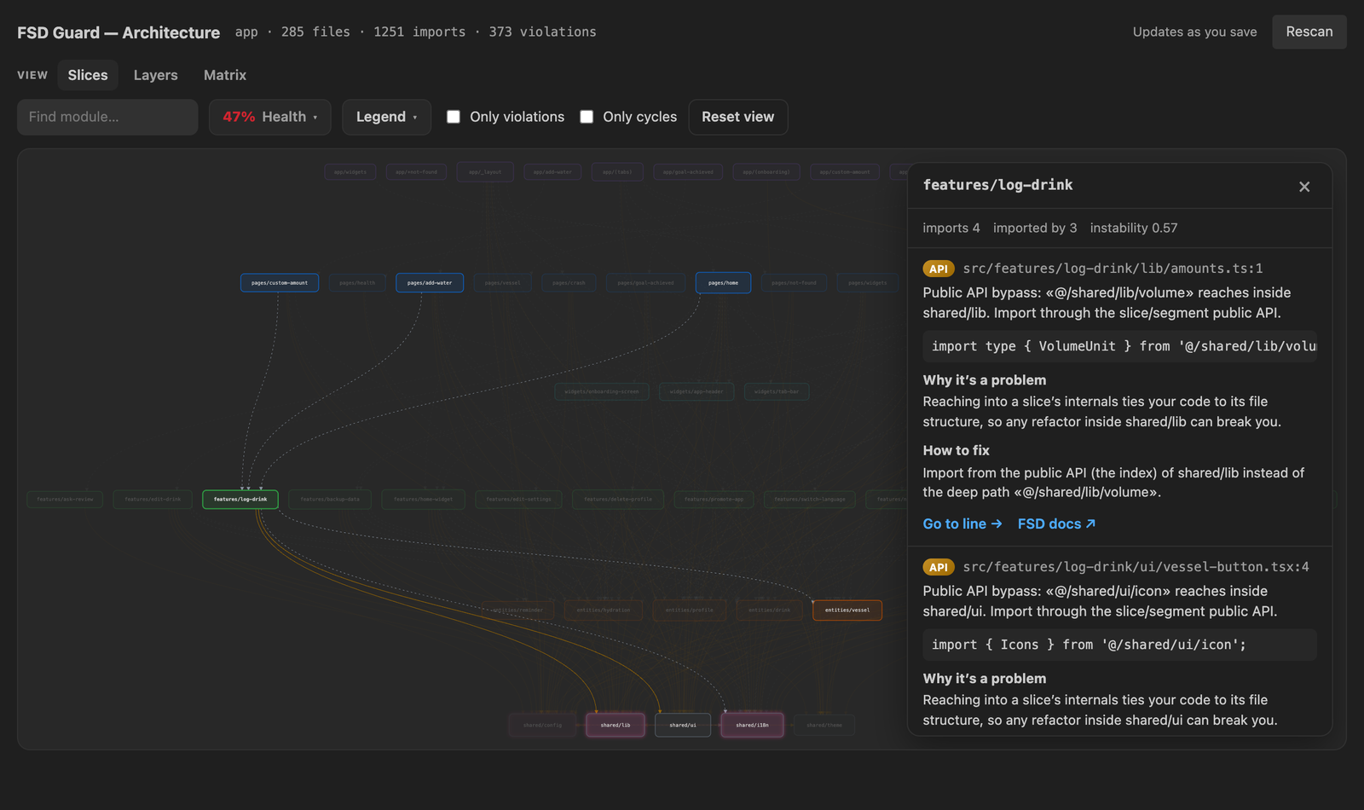Viewport: 1364px width, 810px height.
Task: Click the dimmed entities/profile node
Action: pos(689,610)
